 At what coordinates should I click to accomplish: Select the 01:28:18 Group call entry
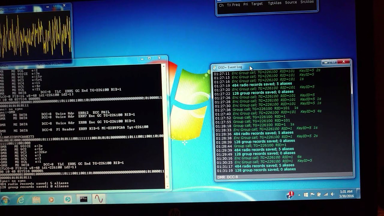[255, 125]
